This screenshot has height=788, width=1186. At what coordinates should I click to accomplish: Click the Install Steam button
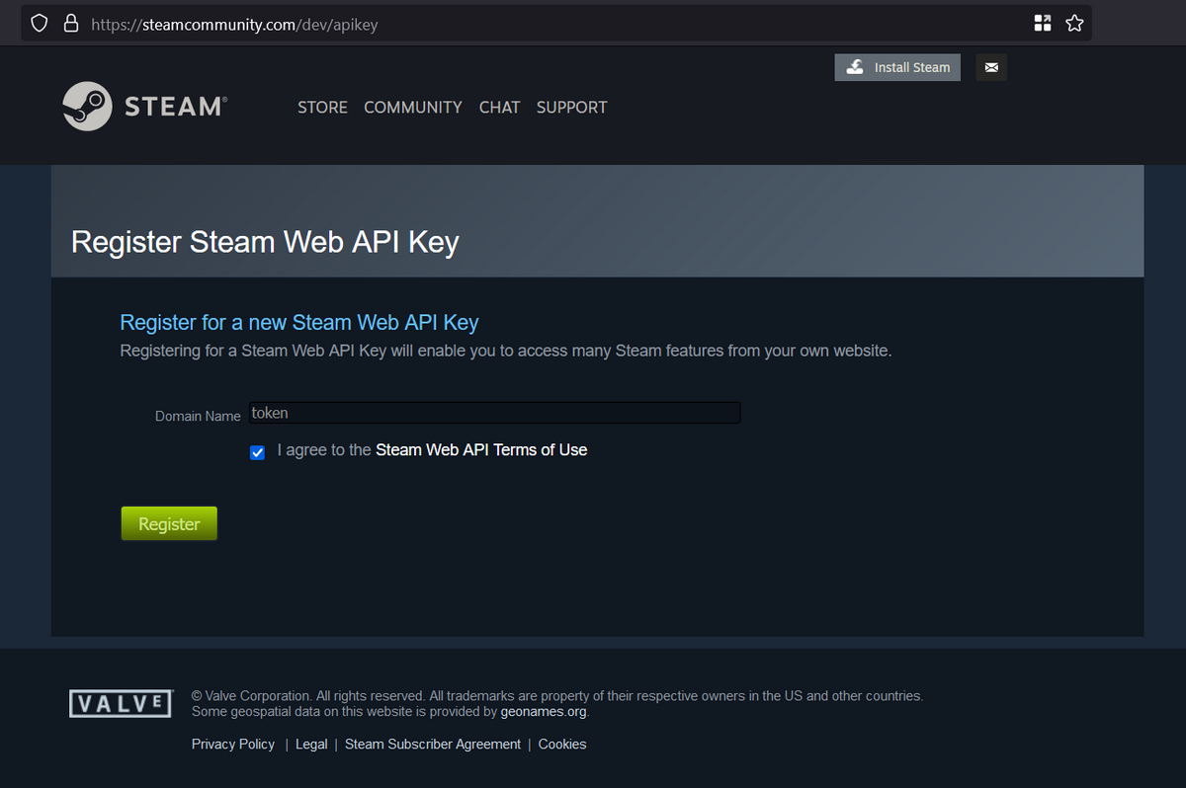(897, 67)
